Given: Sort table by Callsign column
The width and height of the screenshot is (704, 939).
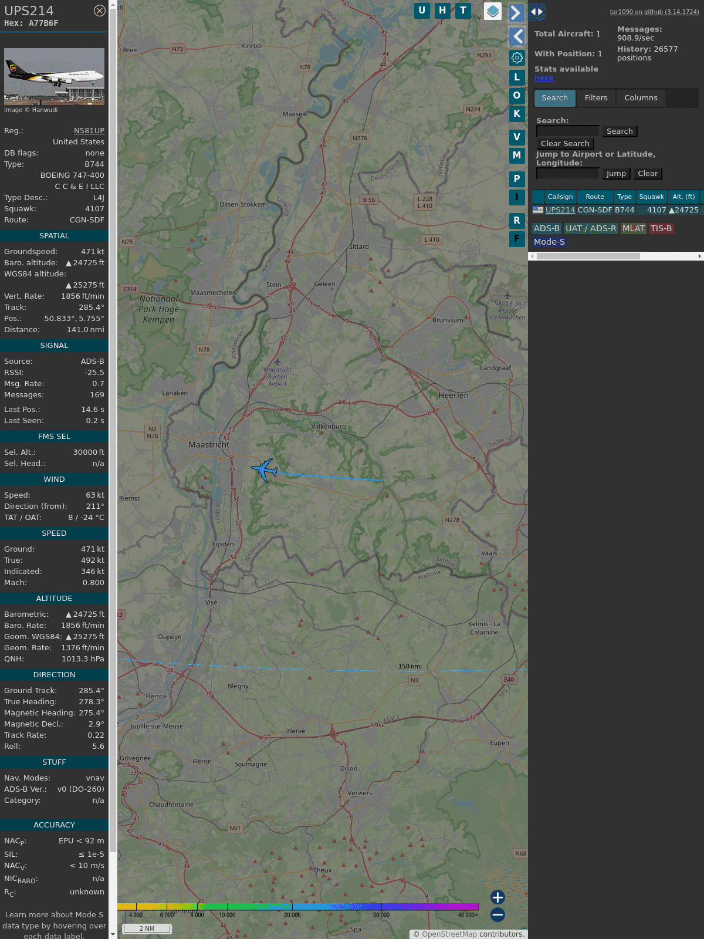Looking at the screenshot, I should pyautogui.click(x=560, y=197).
